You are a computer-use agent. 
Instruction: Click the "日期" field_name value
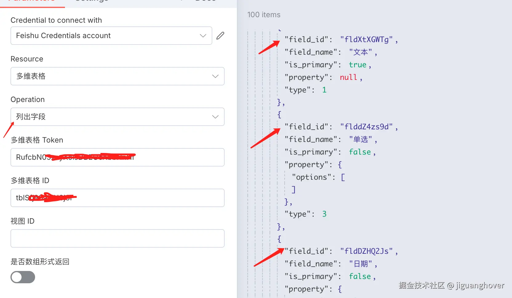[x=360, y=264]
